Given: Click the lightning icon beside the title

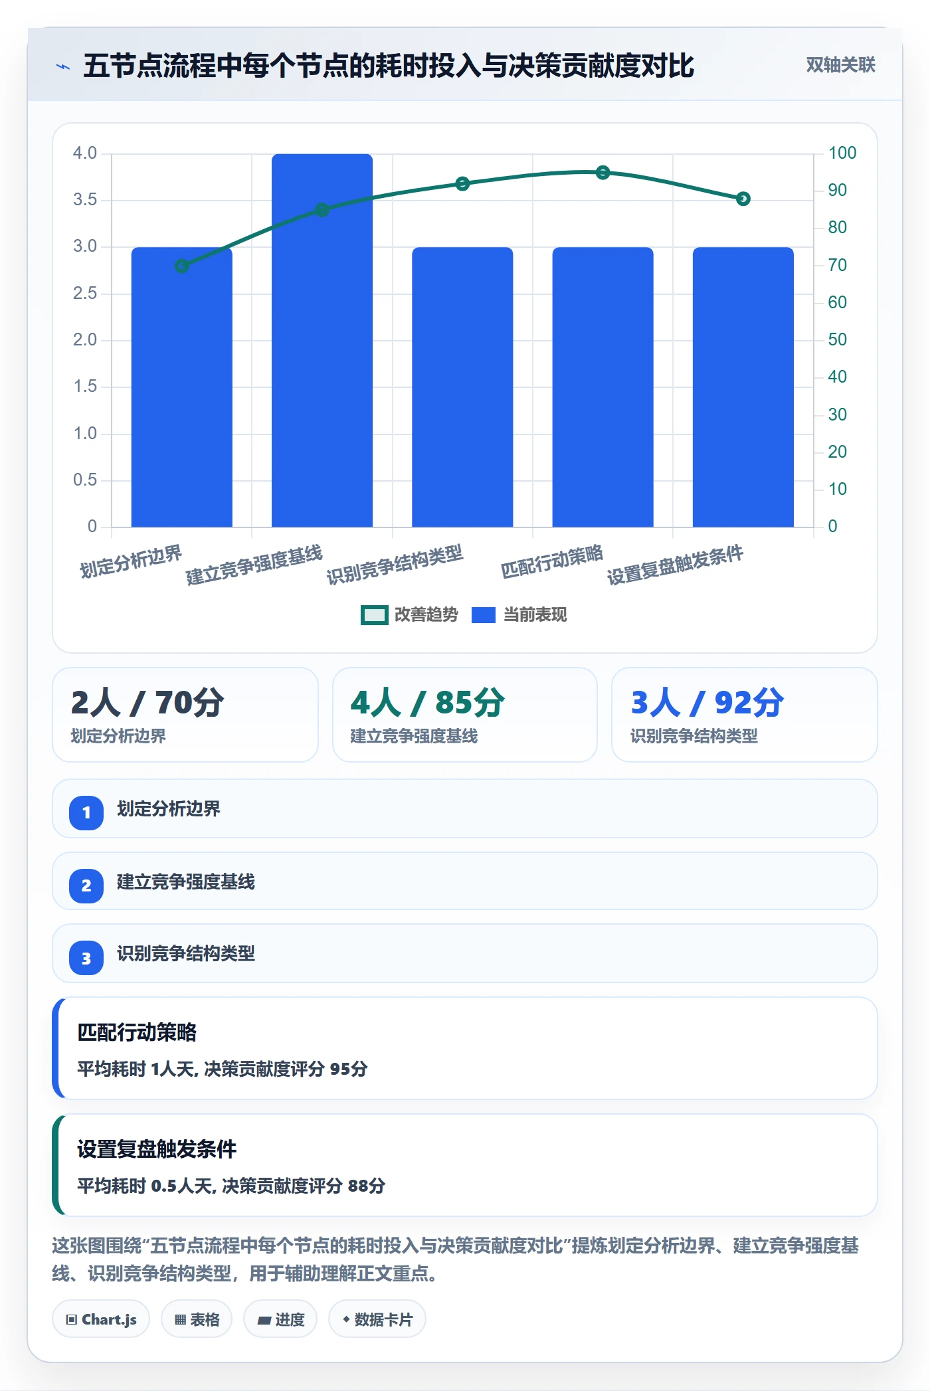Looking at the screenshot, I should click(x=63, y=66).
